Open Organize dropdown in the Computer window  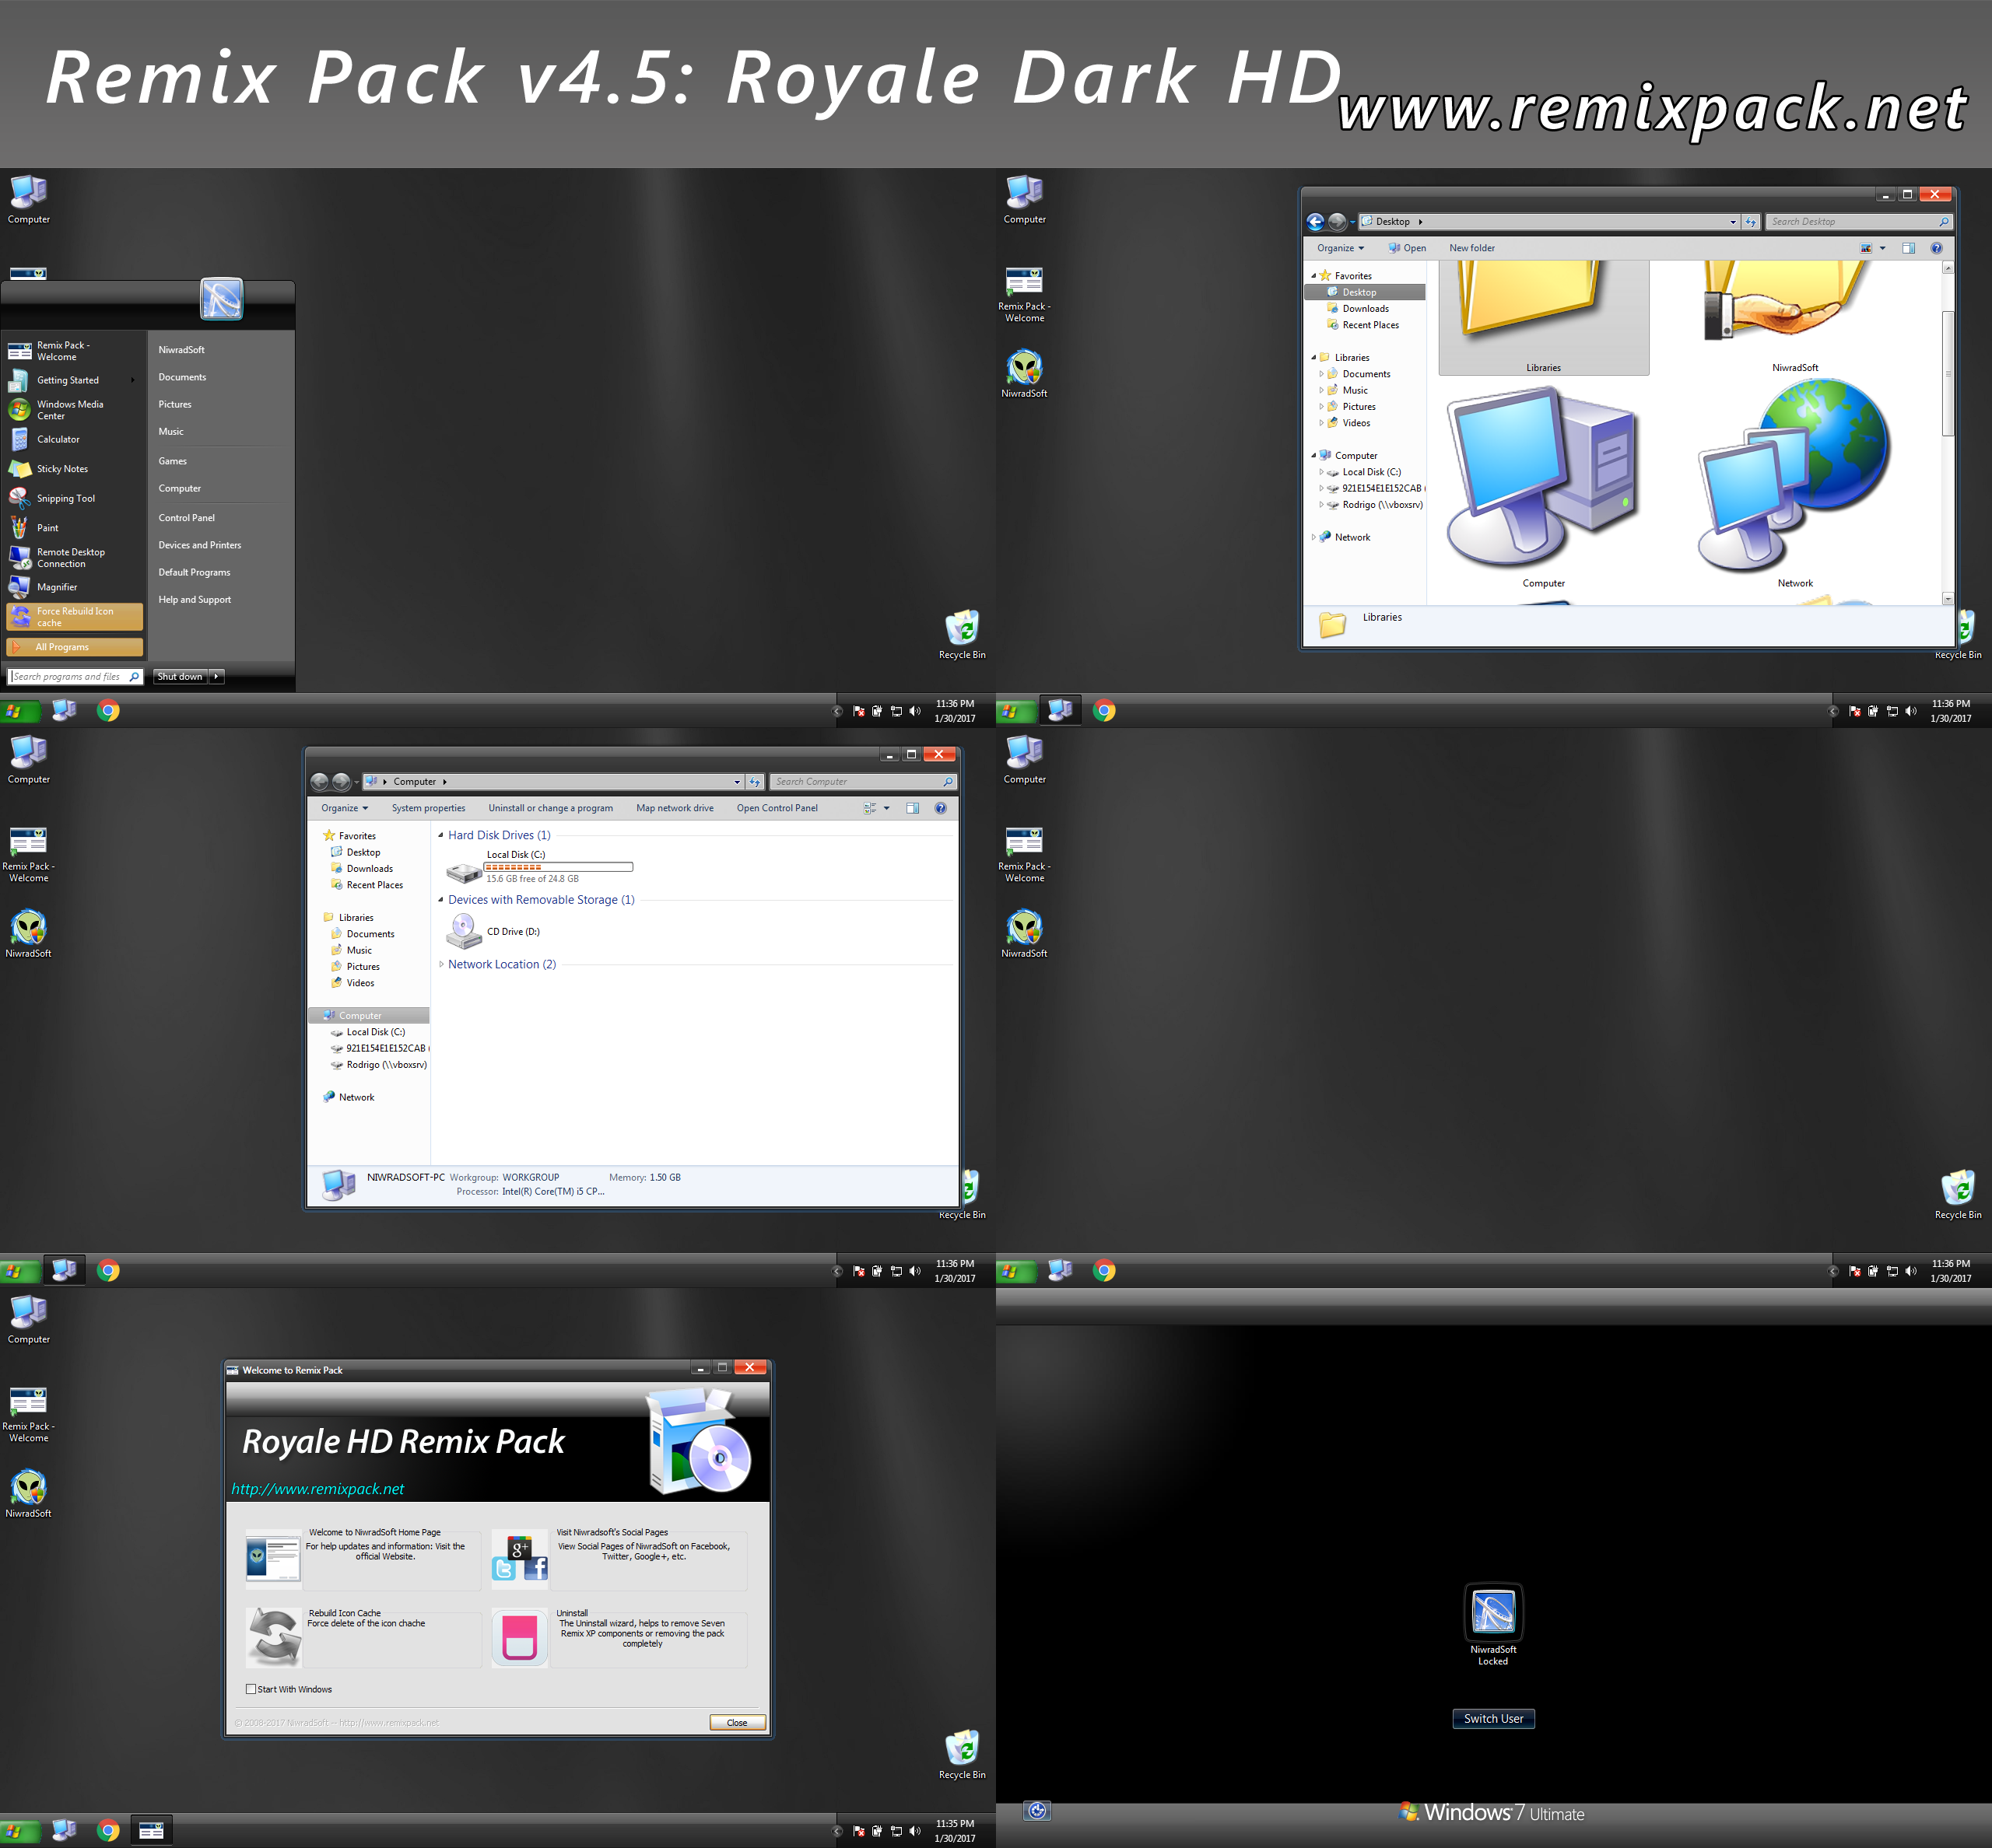(x=344, y=808)
